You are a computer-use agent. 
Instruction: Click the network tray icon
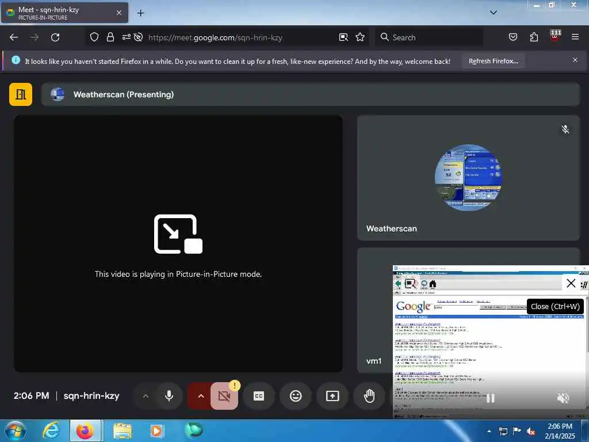click(503, 431)
